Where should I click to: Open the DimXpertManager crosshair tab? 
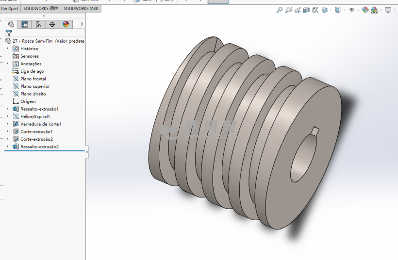(x=52, y=24)
